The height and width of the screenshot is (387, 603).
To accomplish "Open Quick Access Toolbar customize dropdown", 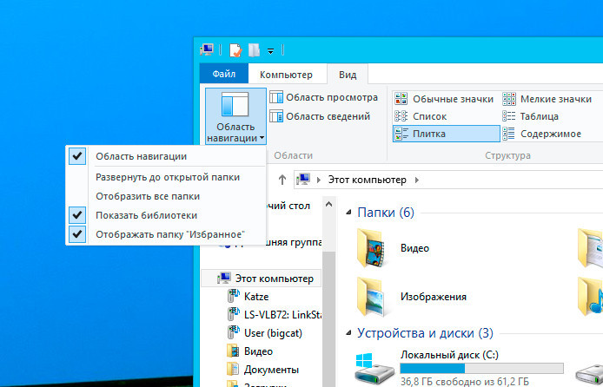I will pos(271,51).
